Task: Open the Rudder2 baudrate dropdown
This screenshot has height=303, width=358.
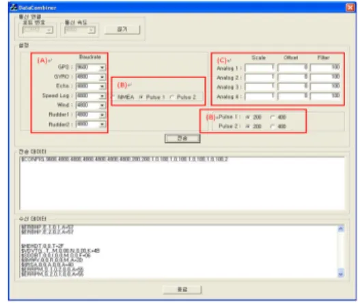Action: [x=102, y=124]
